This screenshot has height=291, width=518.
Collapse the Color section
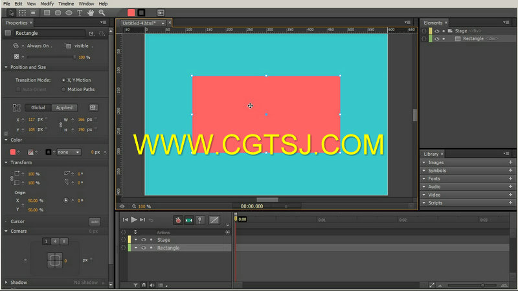[6, 140]
